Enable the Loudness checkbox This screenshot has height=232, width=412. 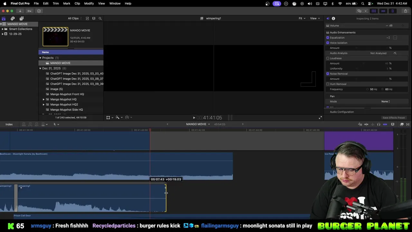click(328, 58)
